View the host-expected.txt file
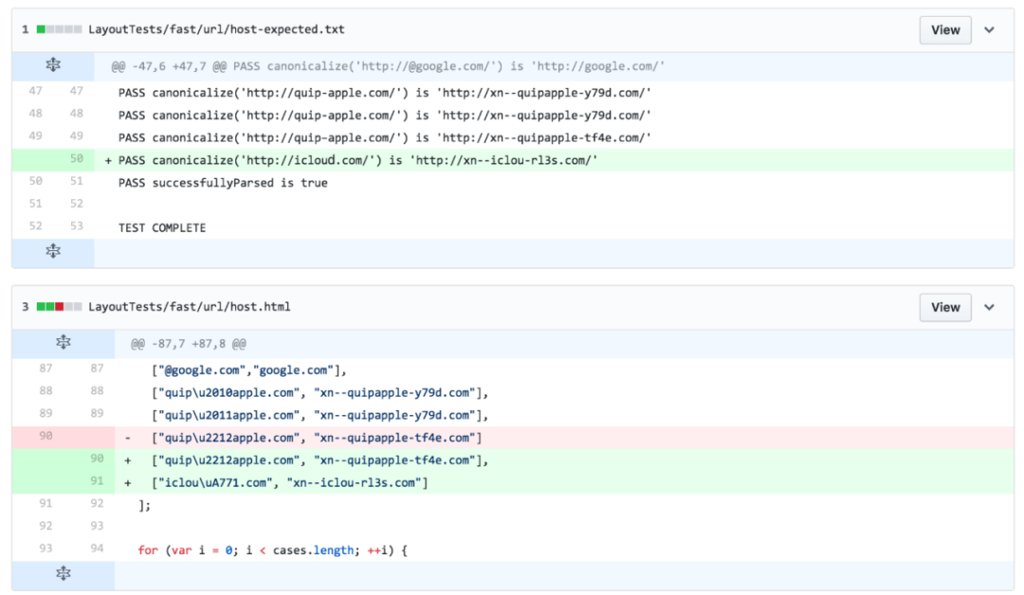 944,29
